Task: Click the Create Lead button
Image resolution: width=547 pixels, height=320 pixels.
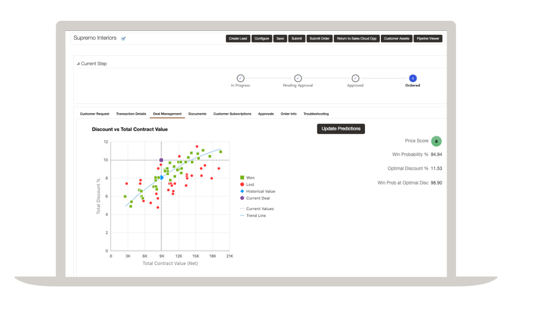Action: pos(238,38)
